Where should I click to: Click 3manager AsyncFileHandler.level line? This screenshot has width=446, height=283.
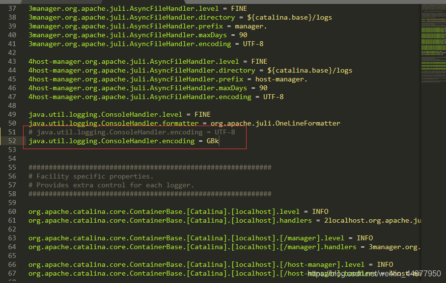138,9
